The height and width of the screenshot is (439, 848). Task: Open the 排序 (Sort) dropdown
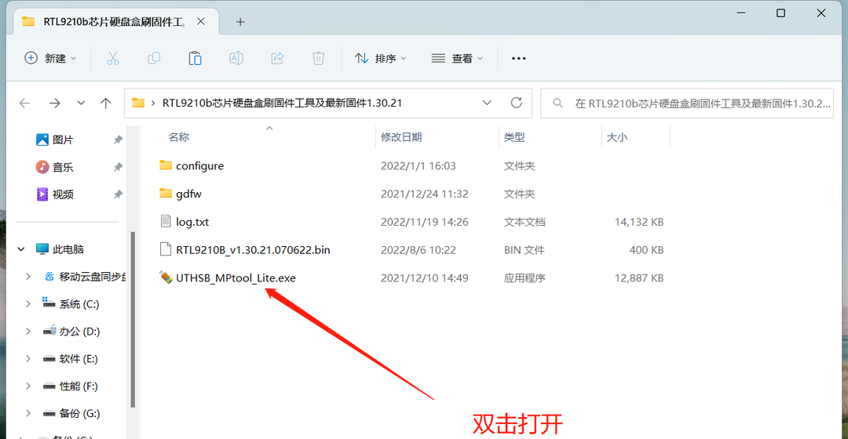[380, 58]
